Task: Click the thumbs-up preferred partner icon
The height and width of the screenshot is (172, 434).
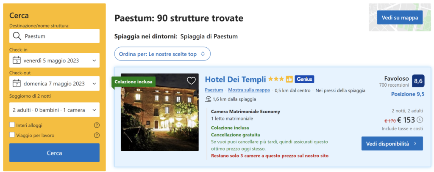Action: 289,79
